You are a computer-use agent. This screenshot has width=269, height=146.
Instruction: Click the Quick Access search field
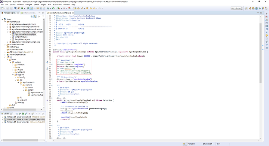point(236,8)
